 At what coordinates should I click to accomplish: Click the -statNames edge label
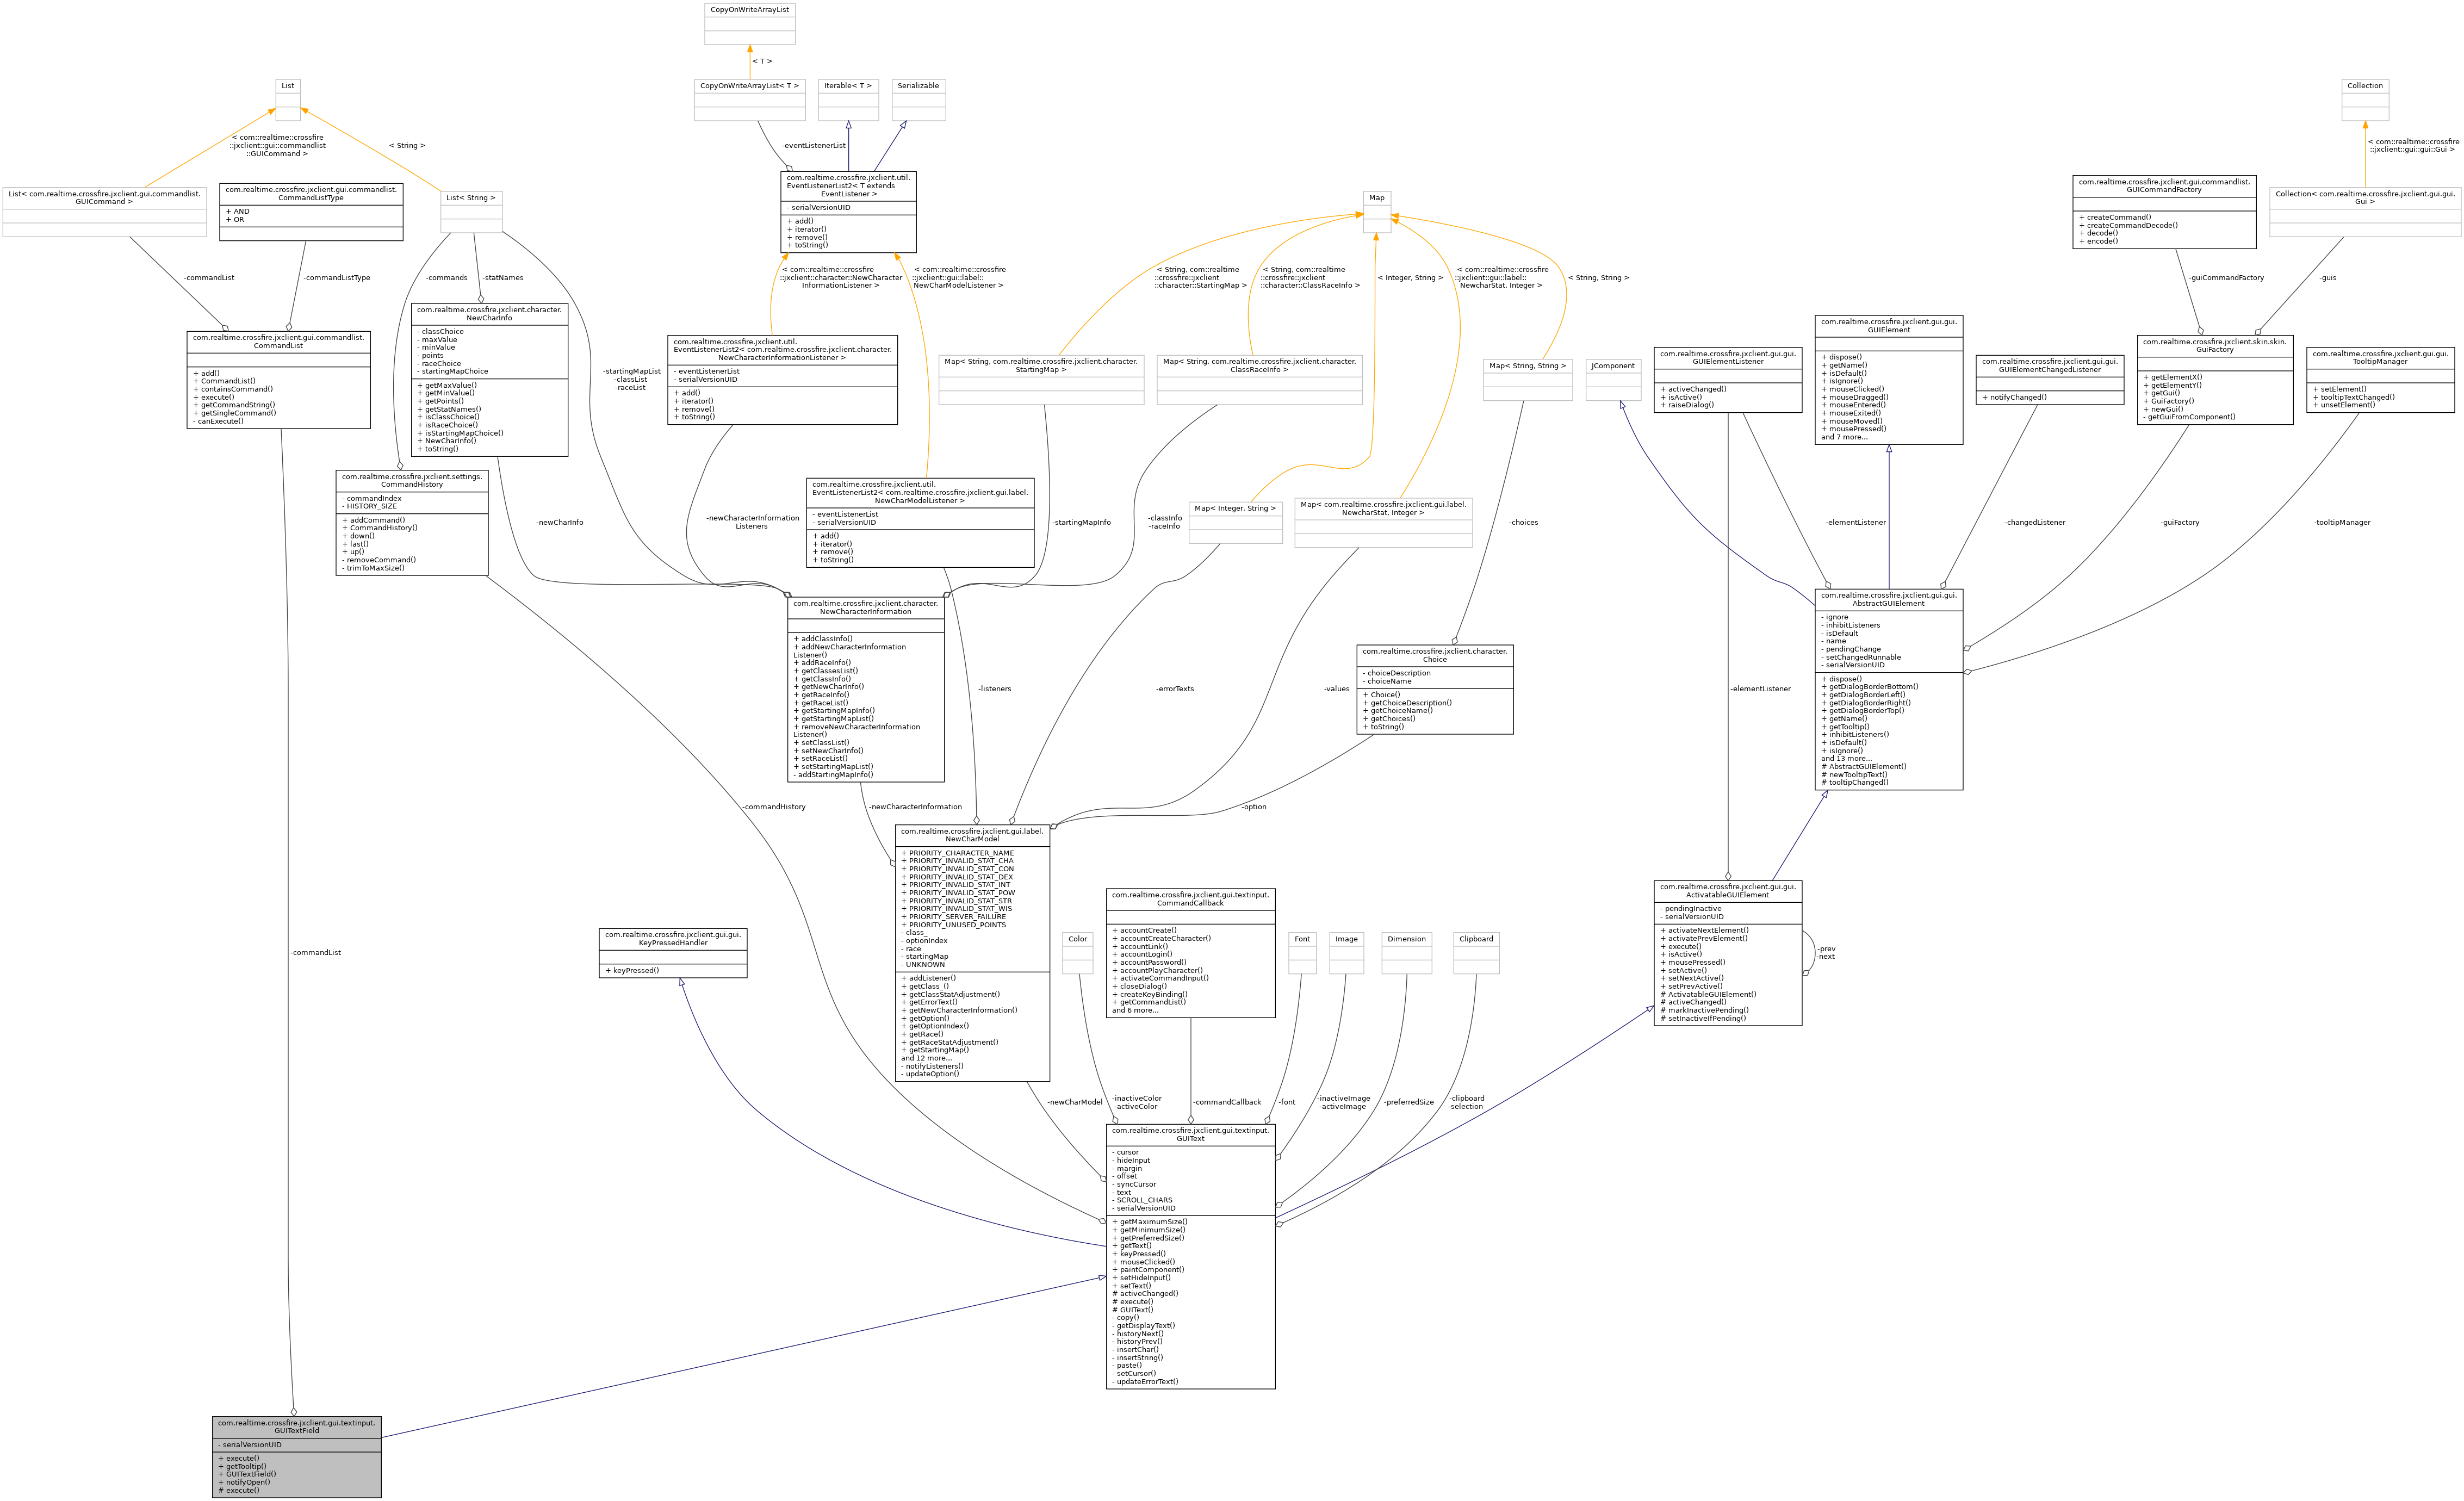[503, 278]
